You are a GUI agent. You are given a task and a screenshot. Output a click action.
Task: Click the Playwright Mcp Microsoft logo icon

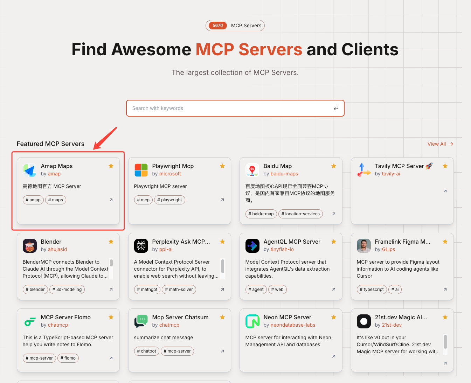[141, 170]
